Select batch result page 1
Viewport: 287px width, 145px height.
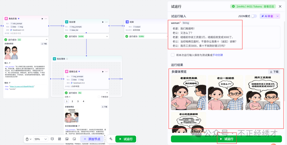[x=67, y=101]
